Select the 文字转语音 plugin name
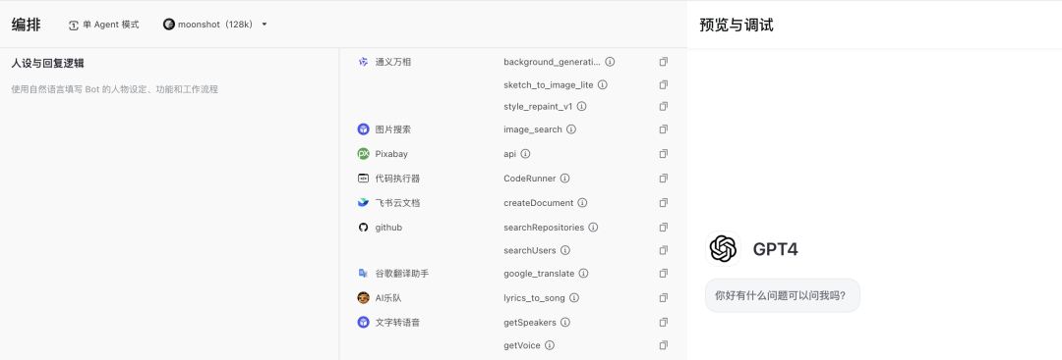 tap(397, 322)
